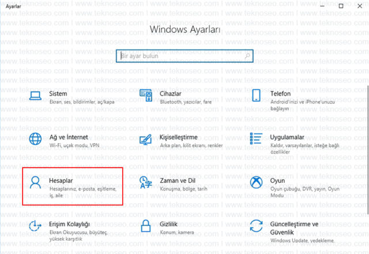The height and width of the screenshot is (254, 369).
Task: Click the Hesaplar person icon
Action: [x=35, y=182]
